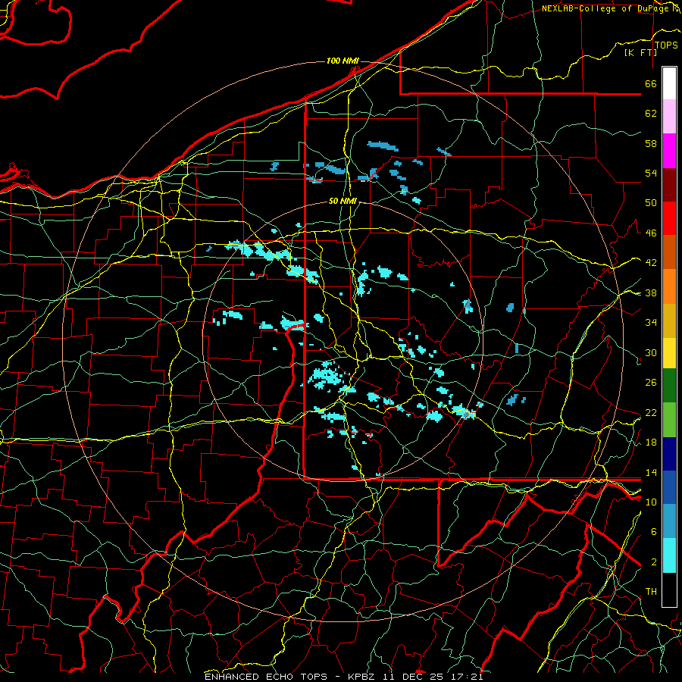Click the '14' legend value

651,472
